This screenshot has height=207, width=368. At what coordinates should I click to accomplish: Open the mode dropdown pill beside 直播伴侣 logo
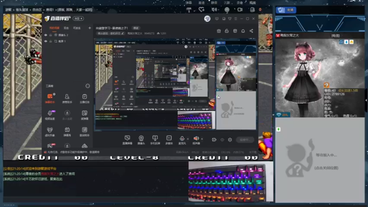(x=78, y=18)
